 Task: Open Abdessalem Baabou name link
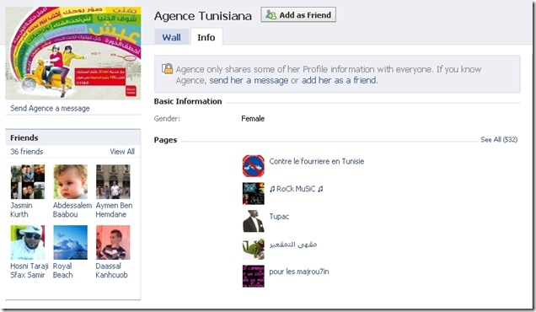click(72, 210)
